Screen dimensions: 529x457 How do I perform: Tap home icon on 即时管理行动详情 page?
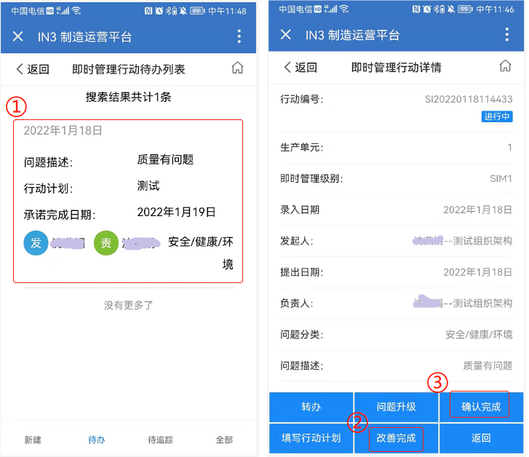tap(505, 66)
